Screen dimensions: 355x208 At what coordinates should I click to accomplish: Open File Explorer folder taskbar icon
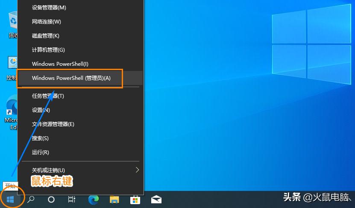point(114,199)
